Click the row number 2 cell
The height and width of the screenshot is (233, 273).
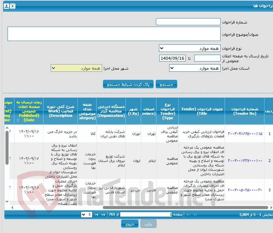click(269, 161)
